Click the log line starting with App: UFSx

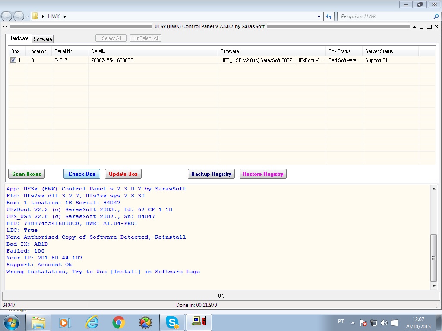pos(96,189)
